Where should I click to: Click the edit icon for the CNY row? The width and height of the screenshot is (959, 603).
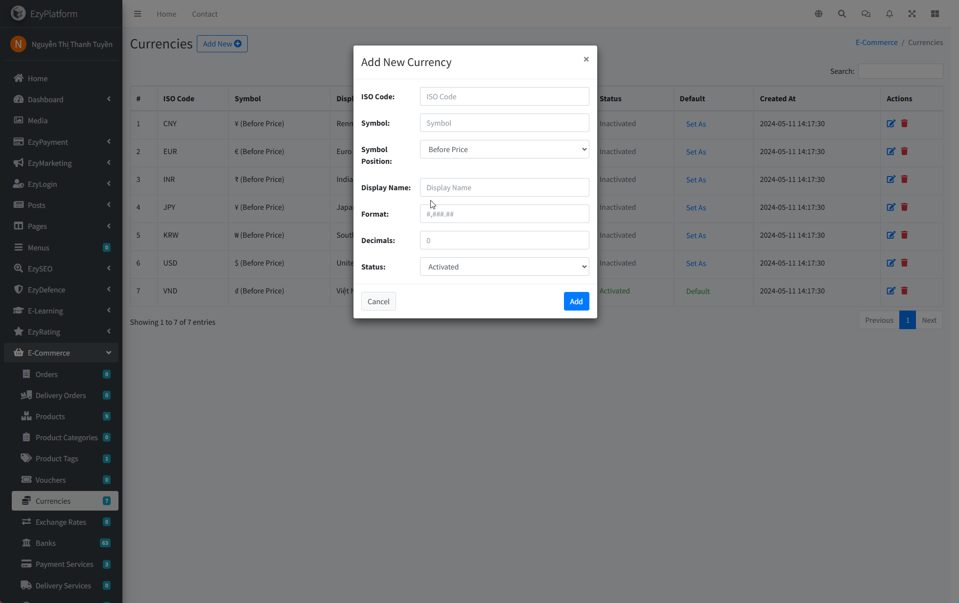pos(891,124)
